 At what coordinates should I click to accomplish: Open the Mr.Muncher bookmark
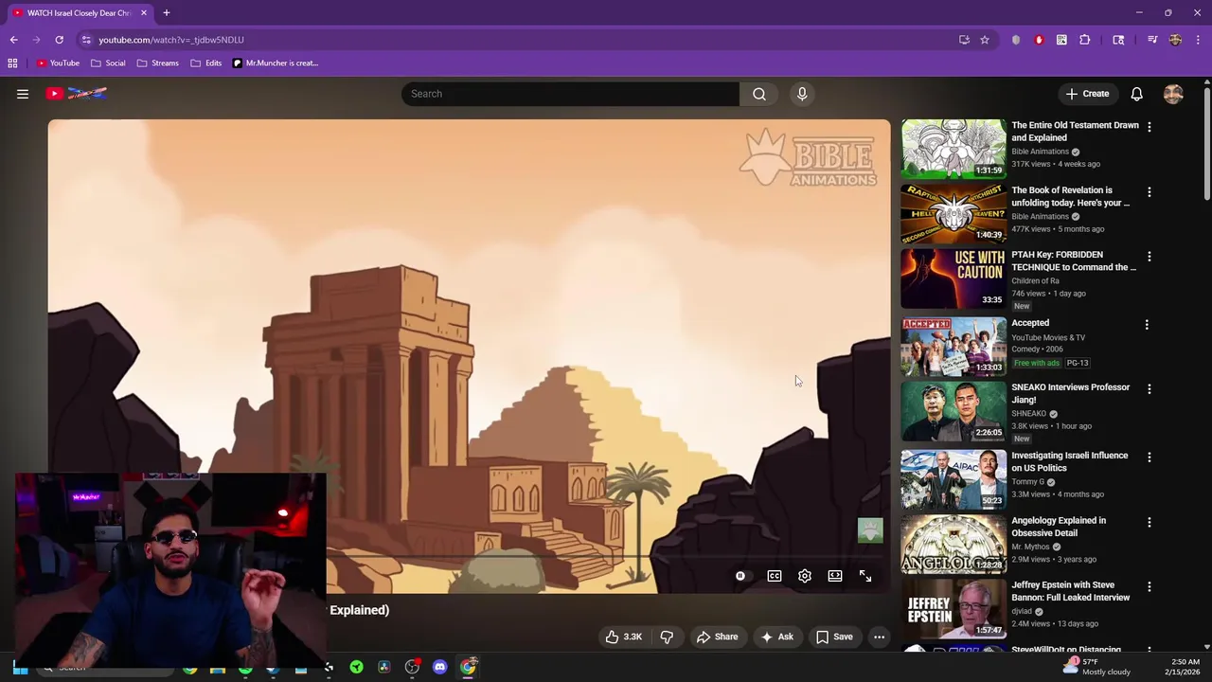pyautogui.click(x=275, y=63)
